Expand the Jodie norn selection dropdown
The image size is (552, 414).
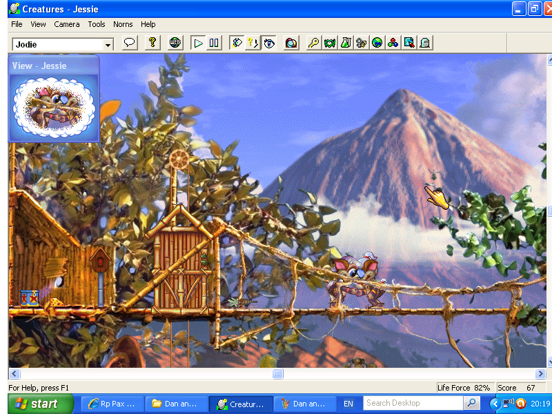pos(108,45)
